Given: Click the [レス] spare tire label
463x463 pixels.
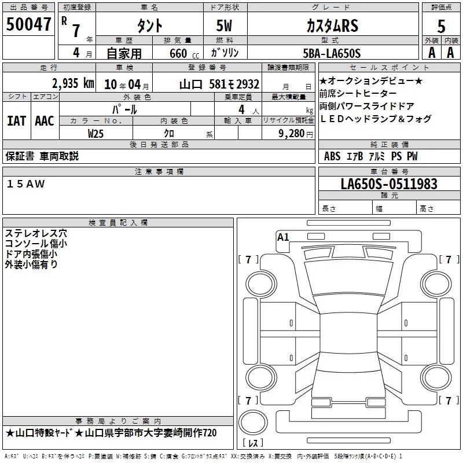Looking at the screenshot, I should pyautogui.click(x=253, y=442).
